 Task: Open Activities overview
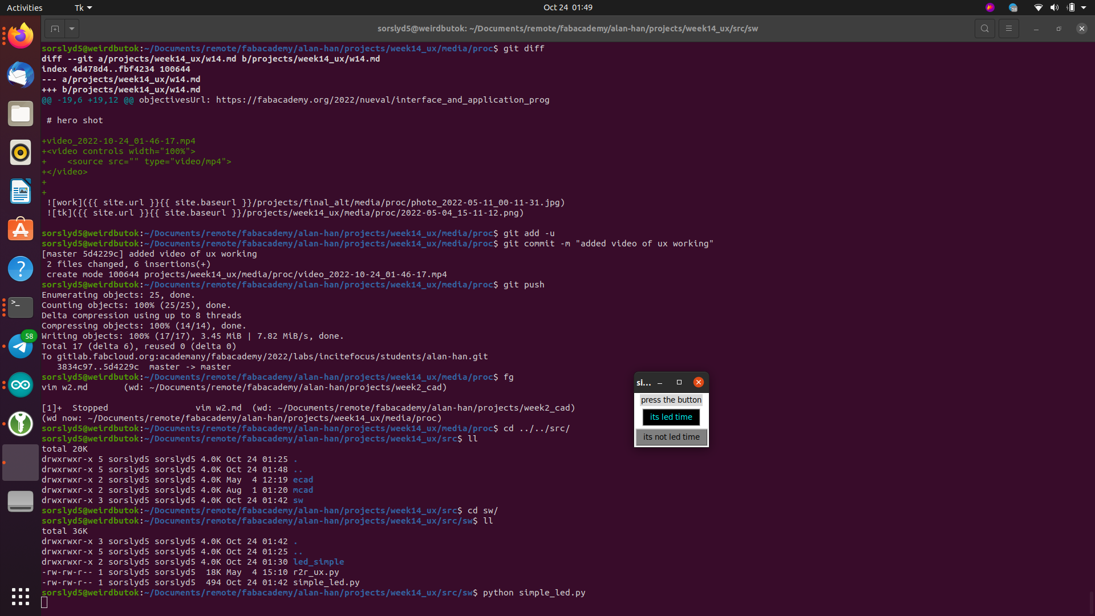(x=25, y=7)
